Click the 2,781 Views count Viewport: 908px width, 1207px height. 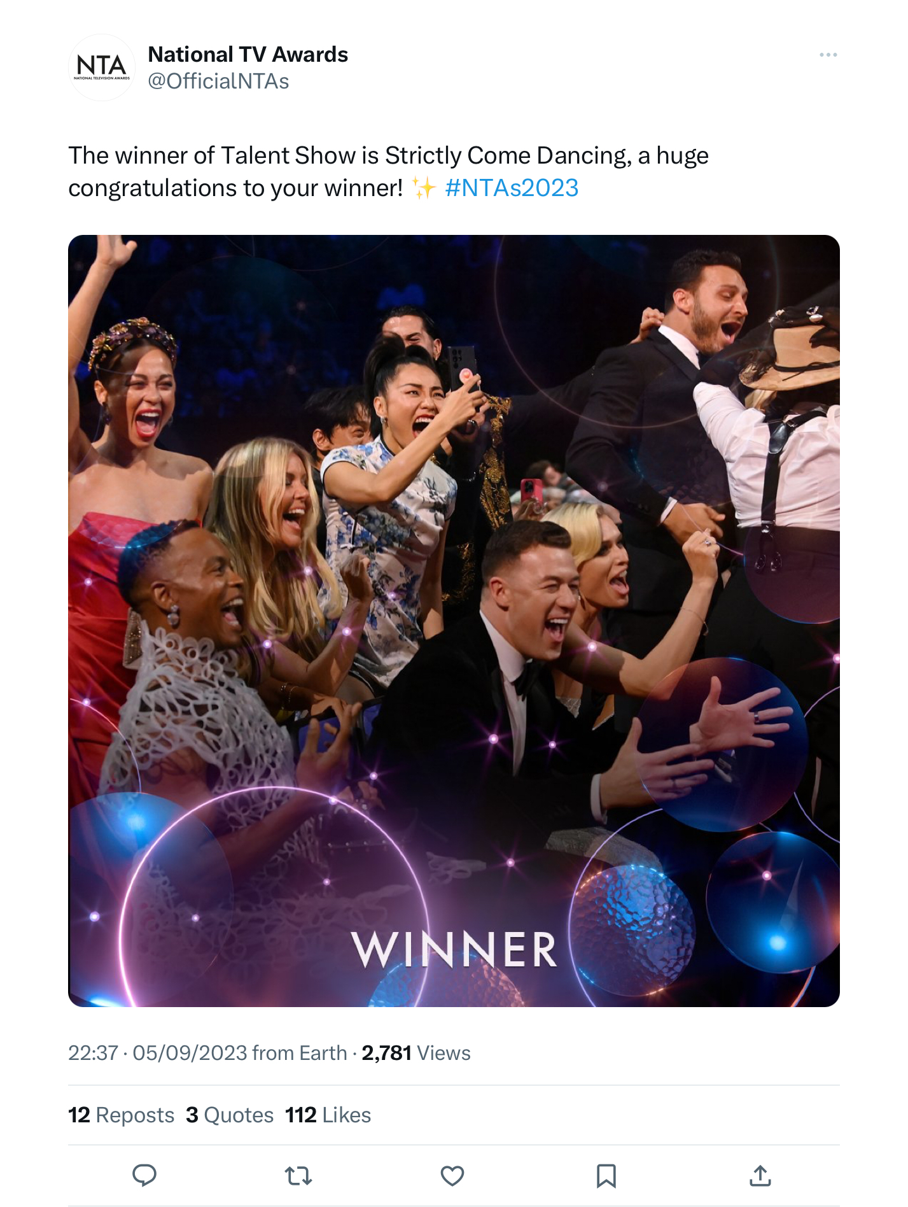click(x=416, y=1053)
